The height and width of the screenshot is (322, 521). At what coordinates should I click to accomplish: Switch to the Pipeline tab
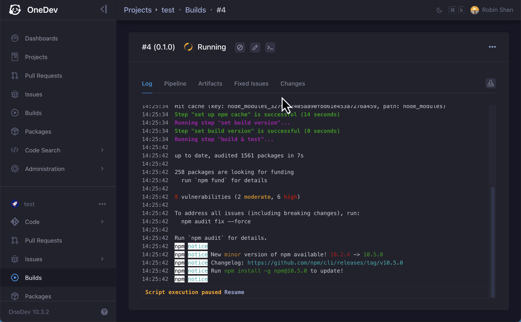click(x=175, y=83)
